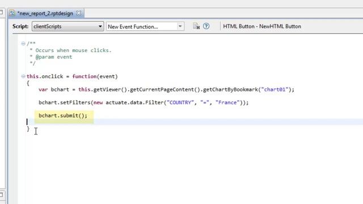Click the "COUNTRY" string literal
Image resolution: width=363 pixels, height=204 pixels.
pyautogui.click(x=180, y=103)
